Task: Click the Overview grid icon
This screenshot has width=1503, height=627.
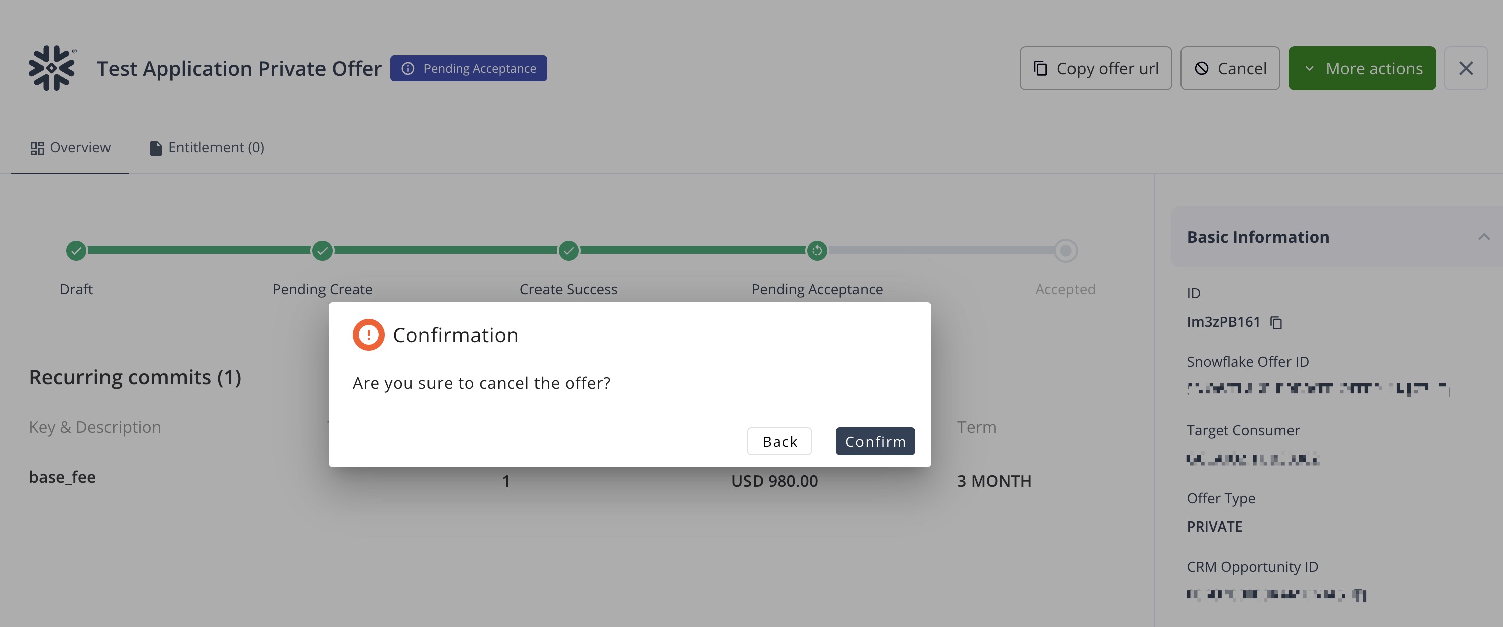Action: pos(37,147)
